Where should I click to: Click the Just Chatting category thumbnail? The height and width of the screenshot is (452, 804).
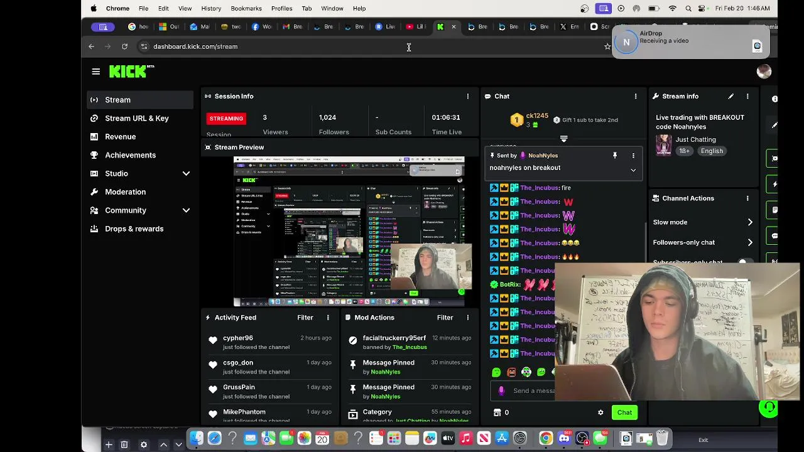(x=664, y=145)
